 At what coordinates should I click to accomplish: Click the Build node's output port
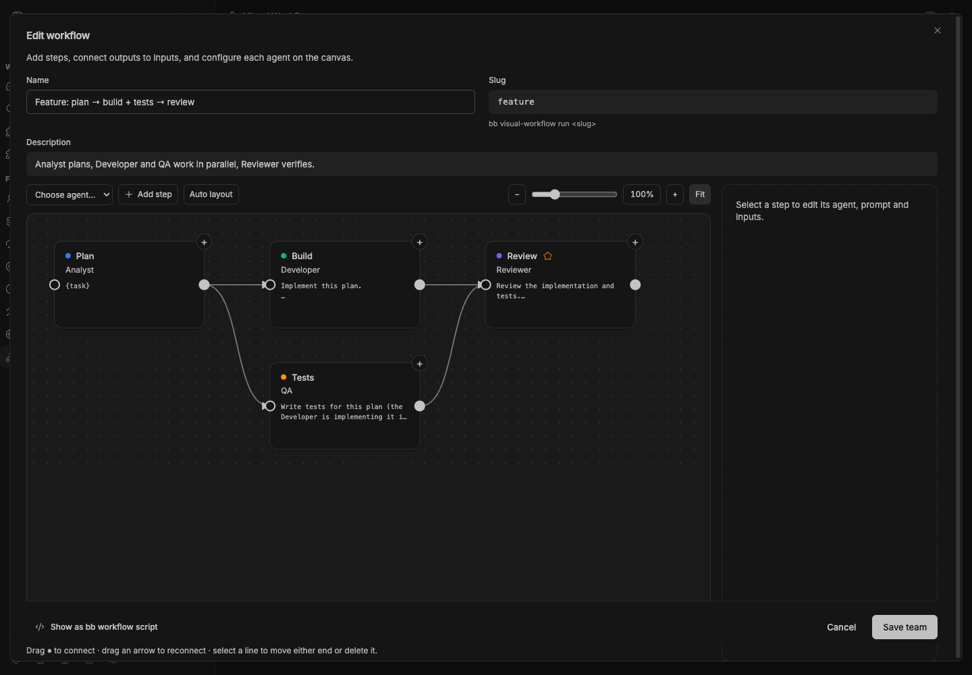(420, 285)
